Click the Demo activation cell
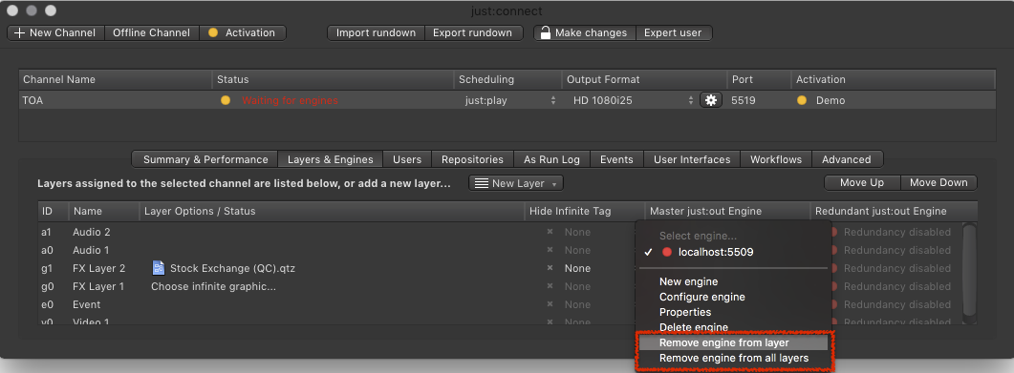 click(x=831, y=101)
